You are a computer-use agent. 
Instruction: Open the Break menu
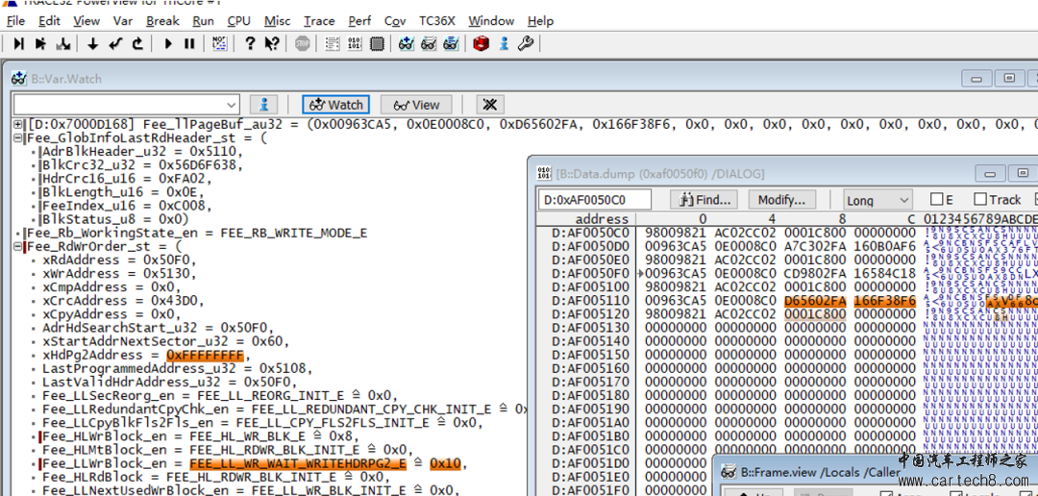coord(162,21)
